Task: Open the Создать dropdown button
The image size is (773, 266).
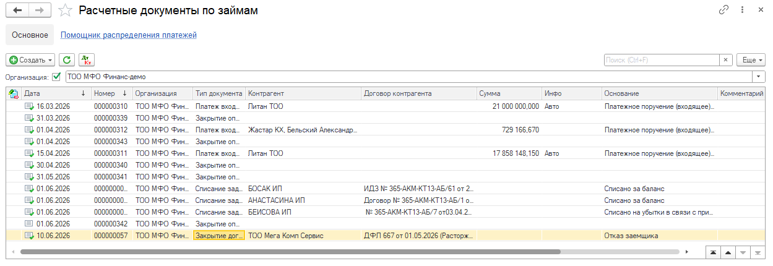Action: coord(31,60)
